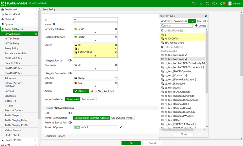Viewport: 243px width, 146px height.
Task: Switch to the User tab
Action: tap(192, 21)
